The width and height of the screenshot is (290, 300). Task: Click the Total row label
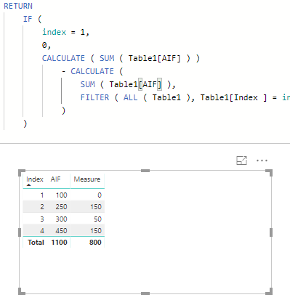[x=36, y=243]
